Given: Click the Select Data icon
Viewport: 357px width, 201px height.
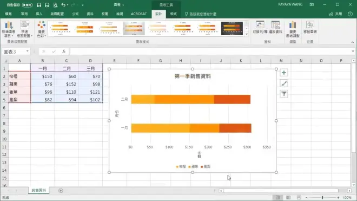Looking at the screenshot, I should coord(275,28).
